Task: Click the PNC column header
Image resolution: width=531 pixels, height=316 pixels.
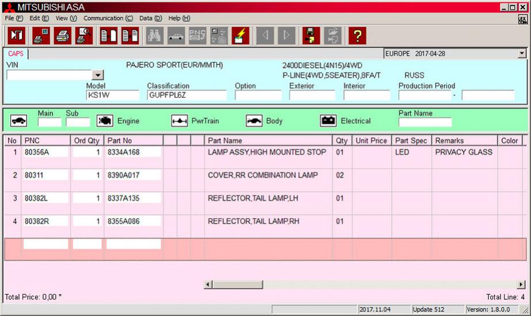Action: coord(45,141)
